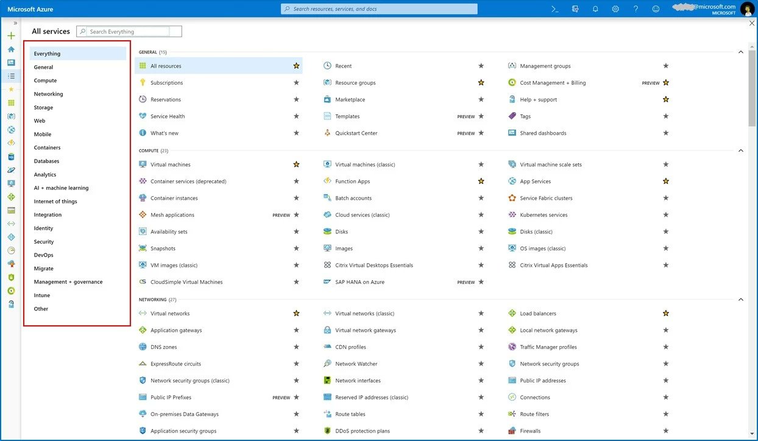The width and height of the screenshot is (758, 441).
Task: Favorite Mesh applications with its star
Action: click(x=296, y=214)
